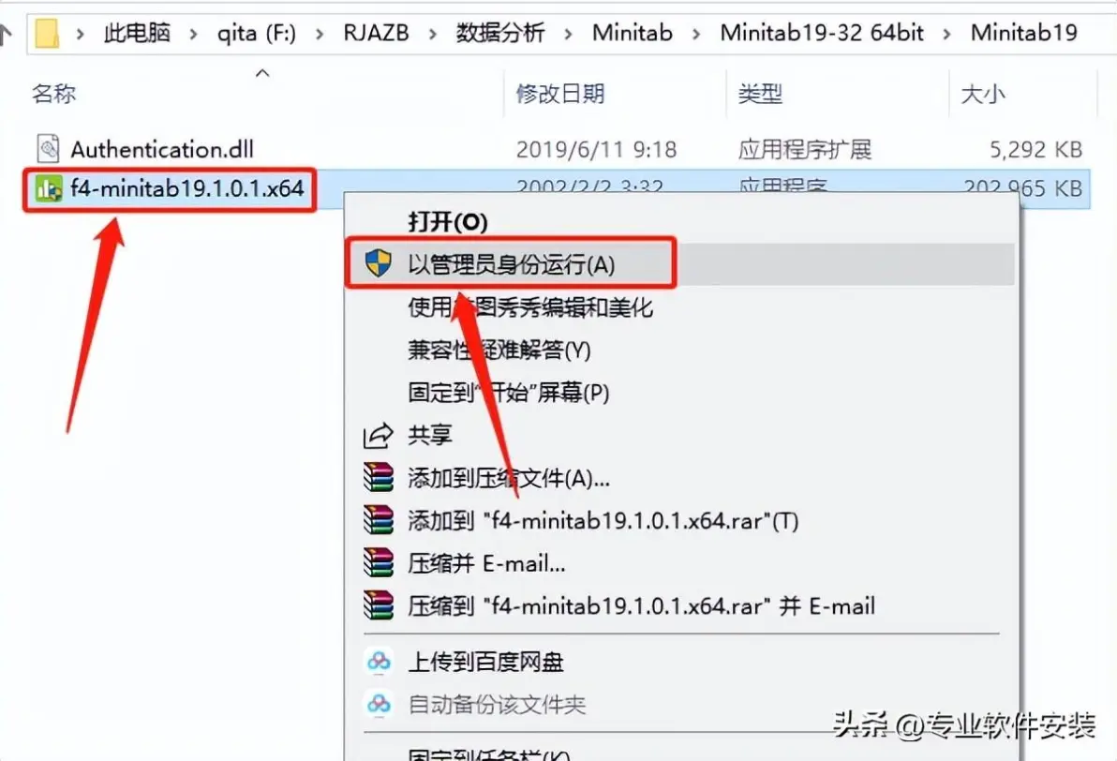The height and width of the screenshot is (761, 1117).
Task: Expand chevron after Minitab in breadcrumb
Action: click(x=696, y=34)
